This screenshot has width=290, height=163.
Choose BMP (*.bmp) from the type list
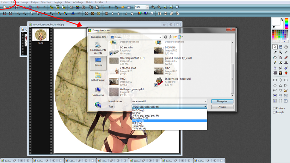pos(169,110)
